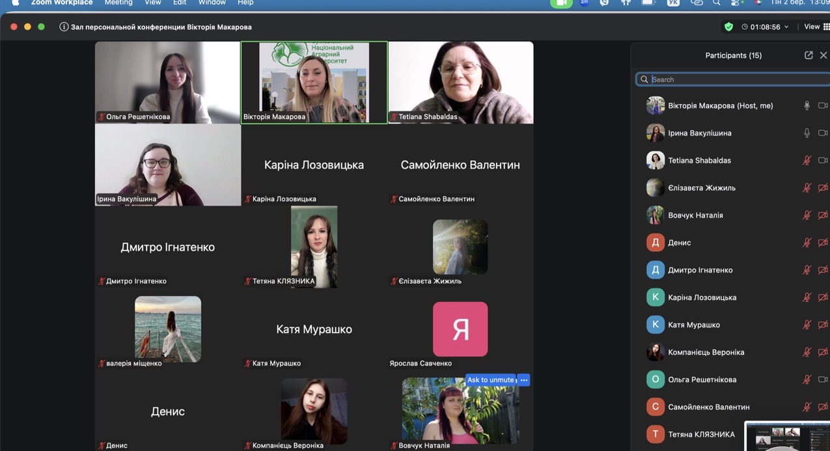The height and width of the screenshot is (451, 830).
Task: Click the green encryption shield icon
Action: click(728, 27)
